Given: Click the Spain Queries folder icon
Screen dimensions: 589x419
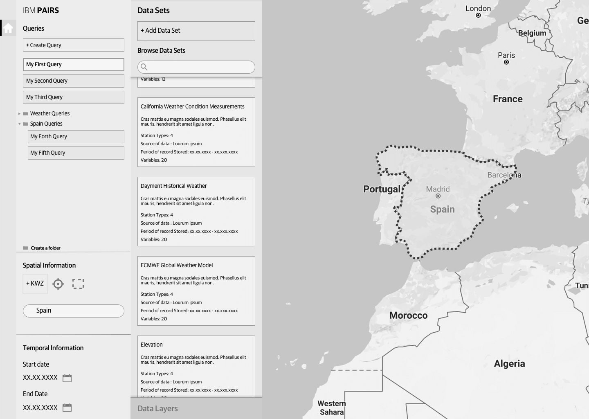Looking at the screenshot, I should 25,124.
